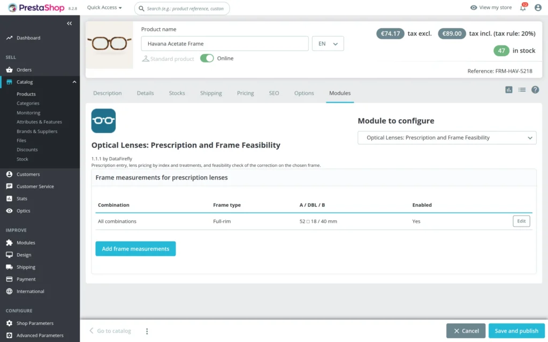The height and width of the screenshot is (342, 548).
Task: Select the Modules tab
Action: point(340,93)
